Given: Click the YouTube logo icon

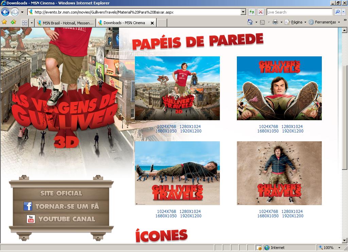Looking at the screenshot, I should [31, 219].
